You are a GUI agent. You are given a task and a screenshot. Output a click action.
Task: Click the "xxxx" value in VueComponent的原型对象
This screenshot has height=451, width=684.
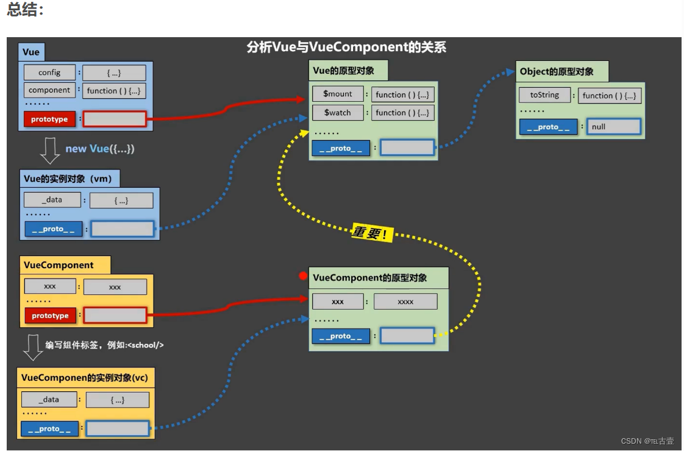tap(405, 302)
